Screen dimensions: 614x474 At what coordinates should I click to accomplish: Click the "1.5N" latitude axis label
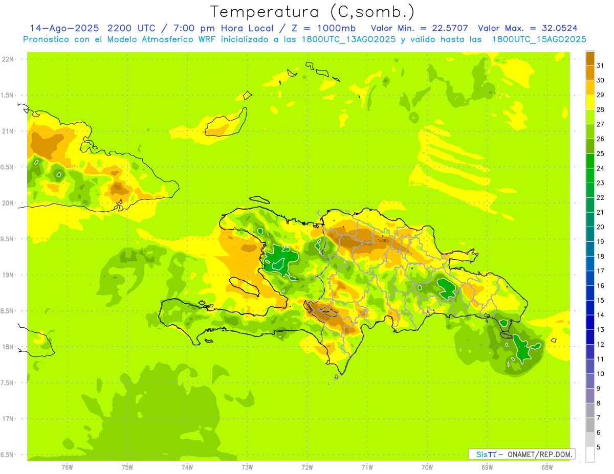pos(8,95)
